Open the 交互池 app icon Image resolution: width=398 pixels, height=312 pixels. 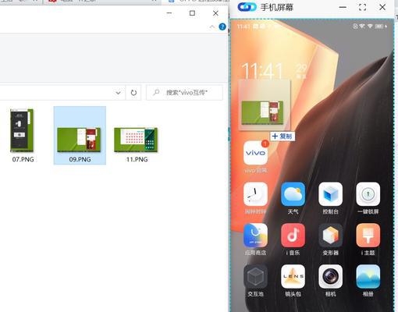pos(255,277)
